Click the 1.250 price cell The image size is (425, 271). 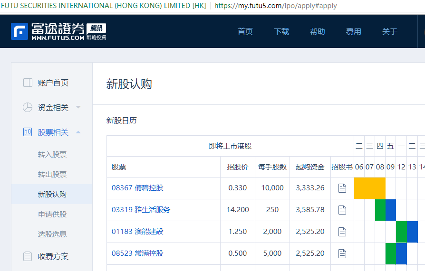tap(237, 232)
